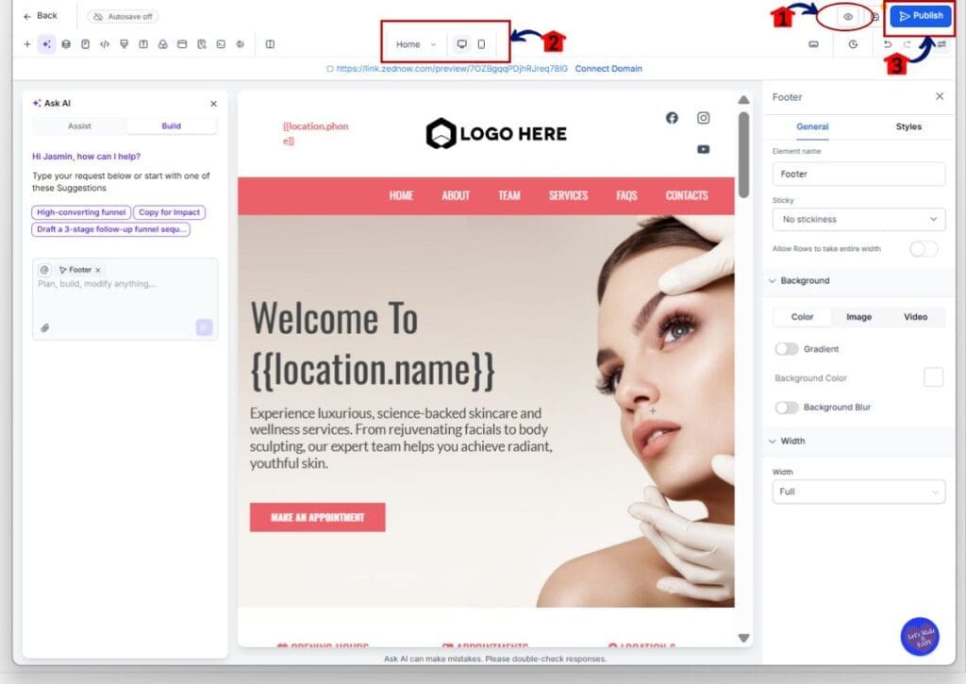Click the eye preview icon
The height and width of the screenshot is (684, 966).
[848, 17]
